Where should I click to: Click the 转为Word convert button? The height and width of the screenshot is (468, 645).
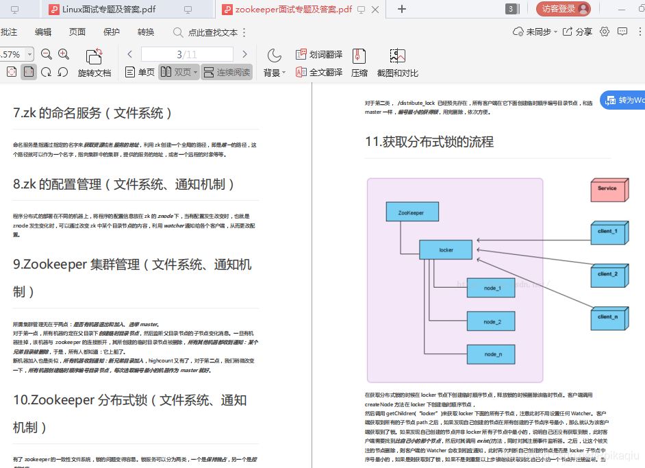(623, 100)
